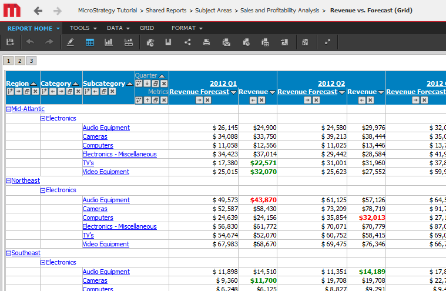
Task: Show outline level 2
Action: click(x=19, y=61)
